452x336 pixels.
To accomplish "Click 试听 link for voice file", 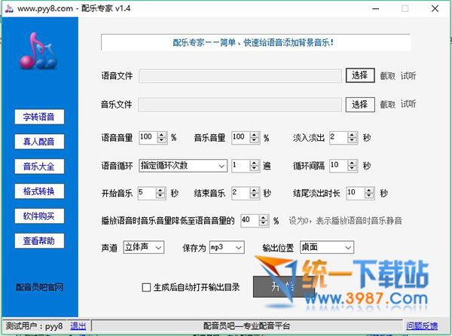I will [408, 75].
